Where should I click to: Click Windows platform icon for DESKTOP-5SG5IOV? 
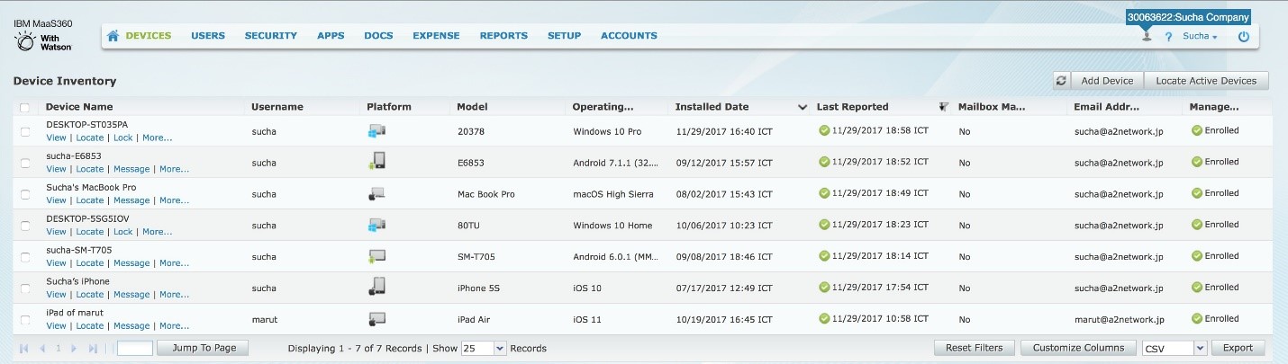coord(376,225)
